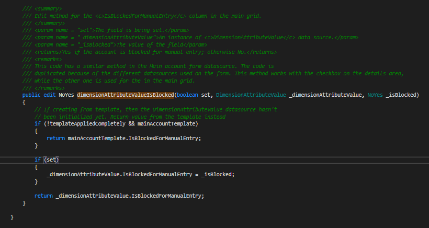Click the 'edit' keyword in method signature
429x228 pixels.
[x=50, y=95]
